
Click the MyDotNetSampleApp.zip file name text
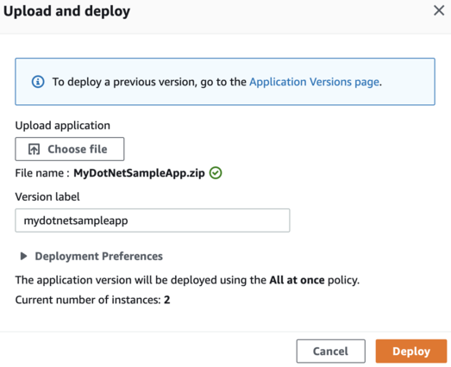coord(139,173)
